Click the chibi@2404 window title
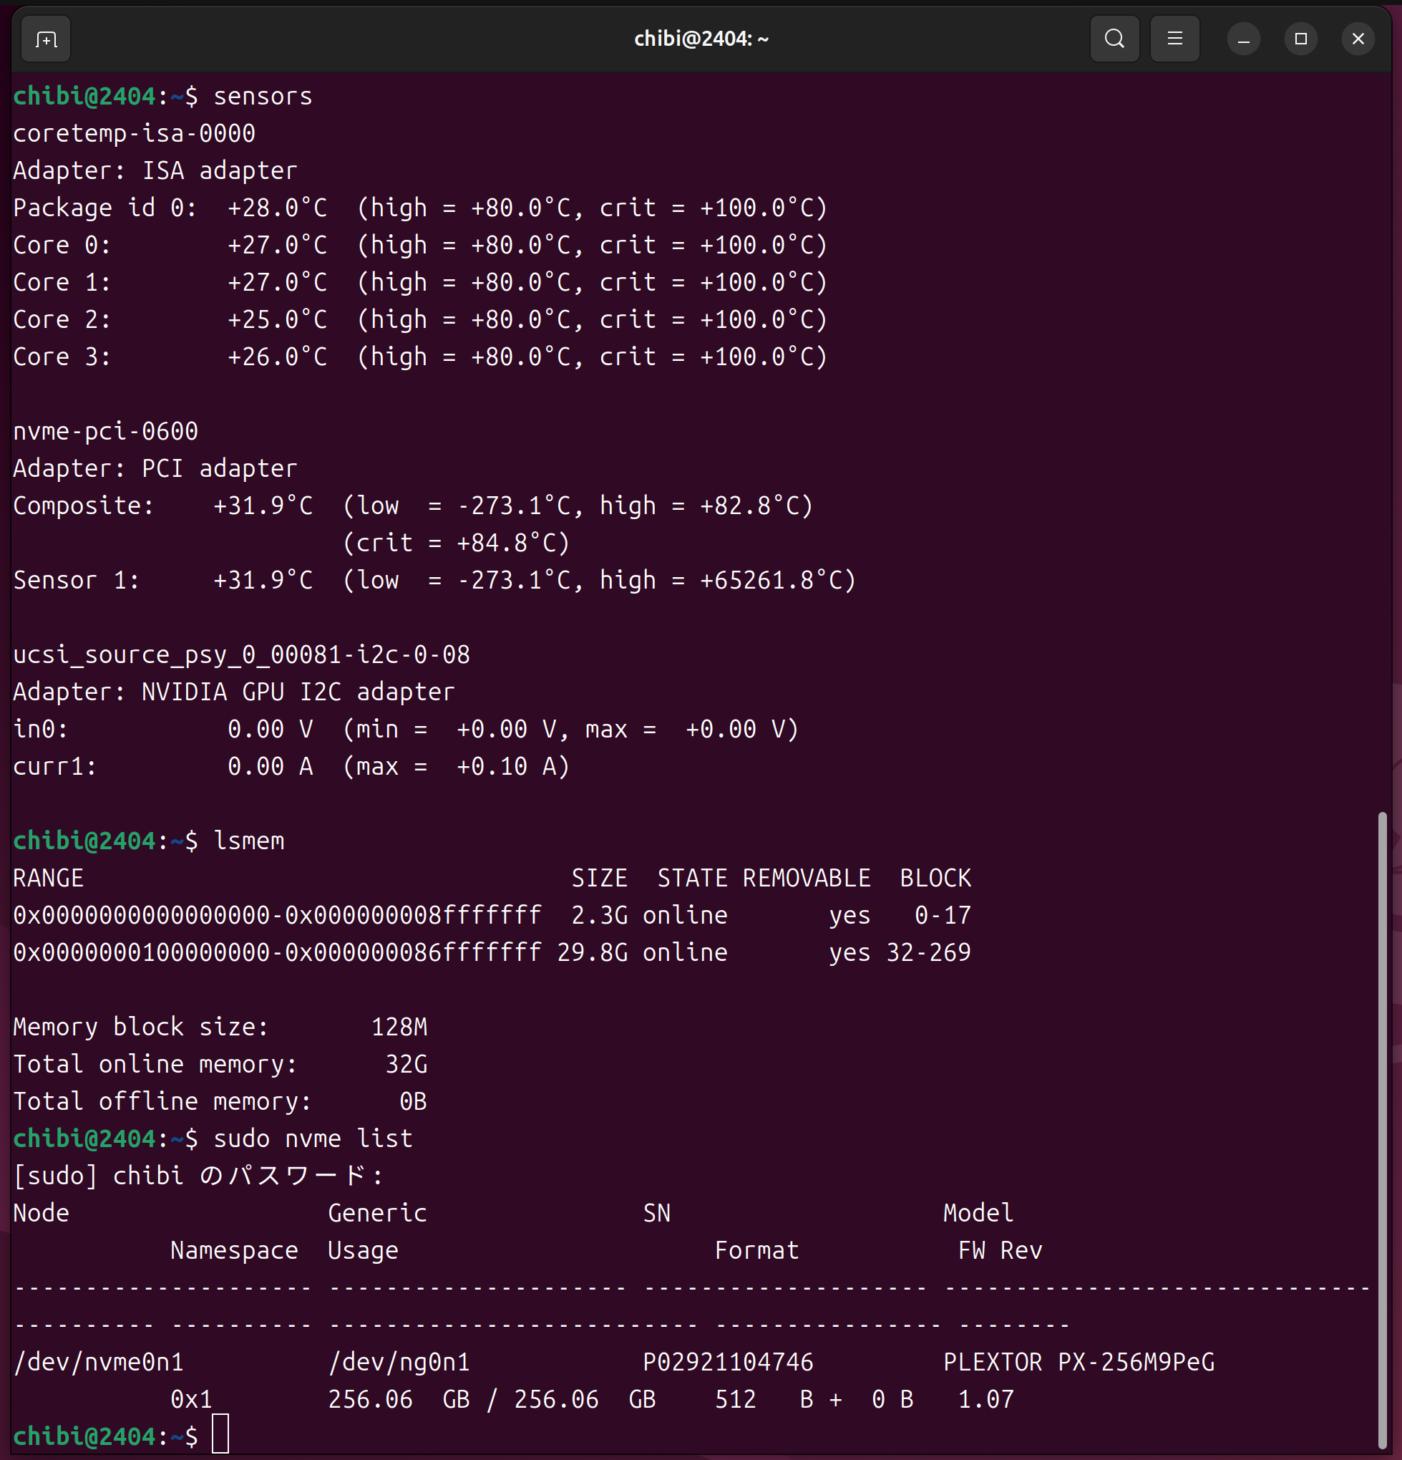 tap(701, 39)
